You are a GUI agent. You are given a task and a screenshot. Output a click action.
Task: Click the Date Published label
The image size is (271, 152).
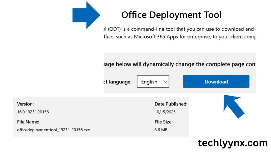point(171,104)
